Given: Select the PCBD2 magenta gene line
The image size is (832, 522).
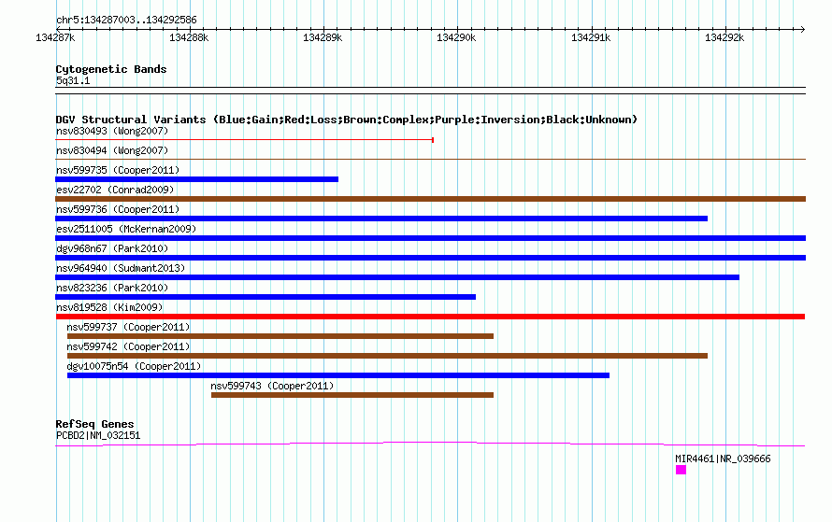Looking at the screenshot, I should click(x=430, y=444).
